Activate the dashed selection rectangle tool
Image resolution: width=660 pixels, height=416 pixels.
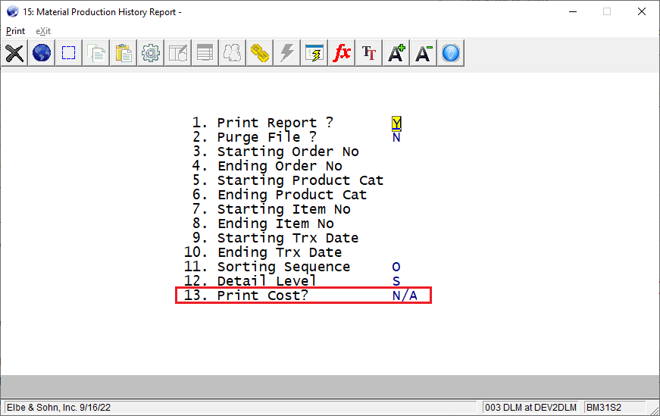coord(69,53)
